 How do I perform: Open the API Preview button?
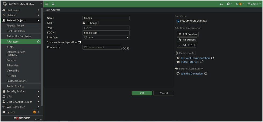[188, 34]
